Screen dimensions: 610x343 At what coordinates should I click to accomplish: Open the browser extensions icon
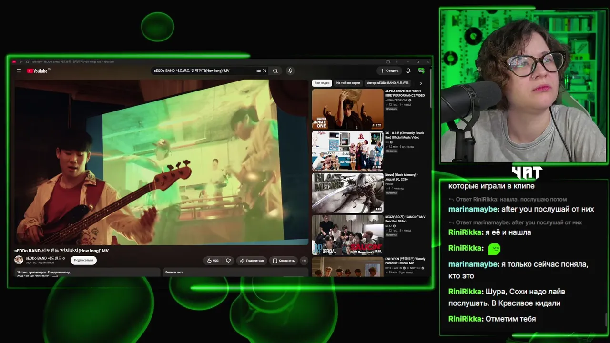pos(388,61)
